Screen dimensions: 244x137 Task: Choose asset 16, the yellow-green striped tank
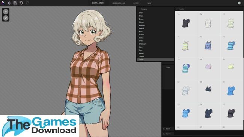click(185, 46)
